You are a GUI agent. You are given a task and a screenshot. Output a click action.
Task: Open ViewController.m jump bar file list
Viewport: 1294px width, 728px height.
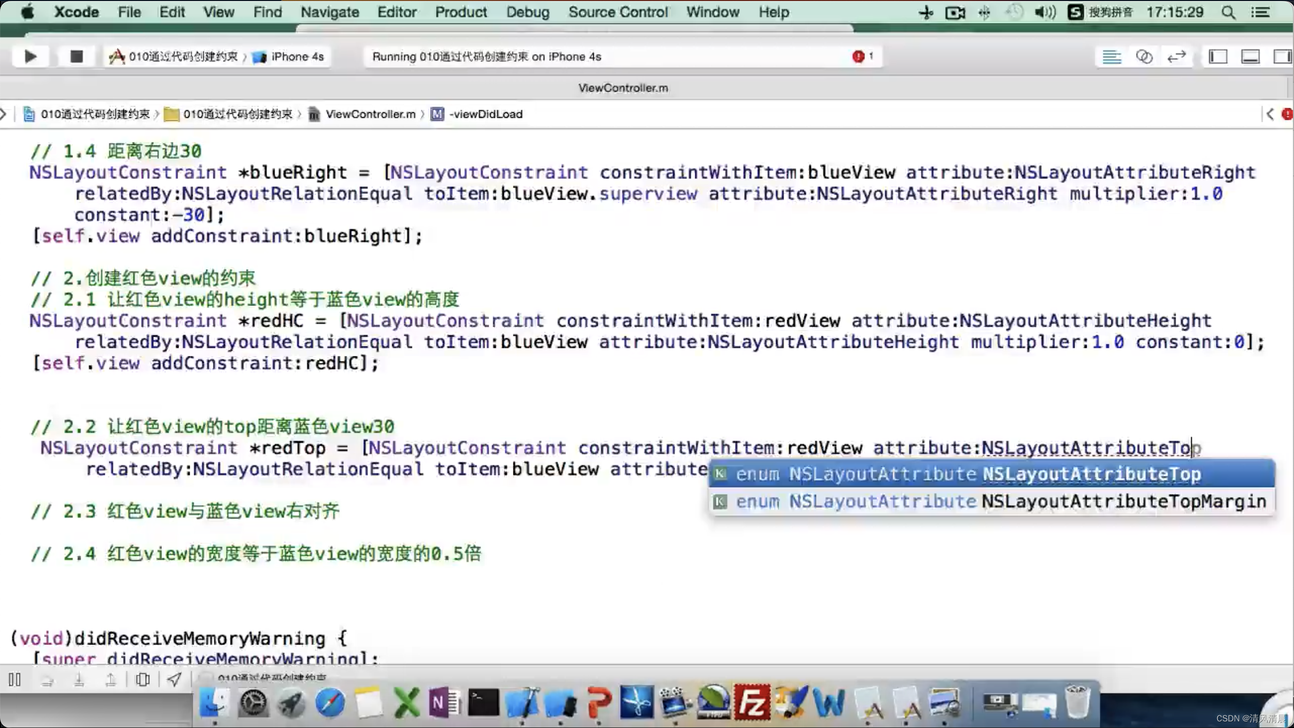(x=370, y=114)
